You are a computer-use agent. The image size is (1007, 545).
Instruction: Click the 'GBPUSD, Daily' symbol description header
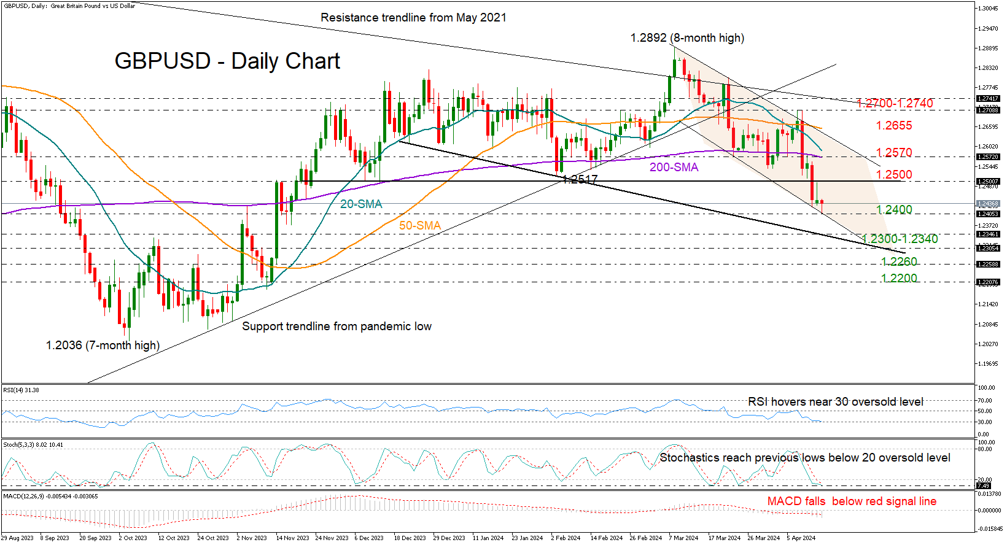69,6
